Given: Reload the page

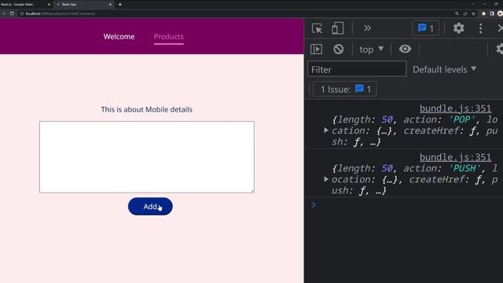Looking at the screenshot, I should (12, 13).
